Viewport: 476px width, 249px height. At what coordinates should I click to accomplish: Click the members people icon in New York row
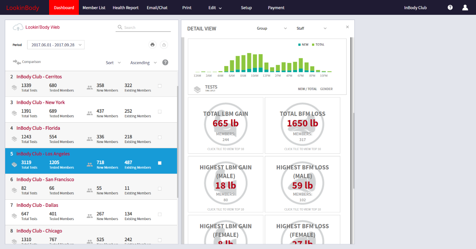coord(90,113)
